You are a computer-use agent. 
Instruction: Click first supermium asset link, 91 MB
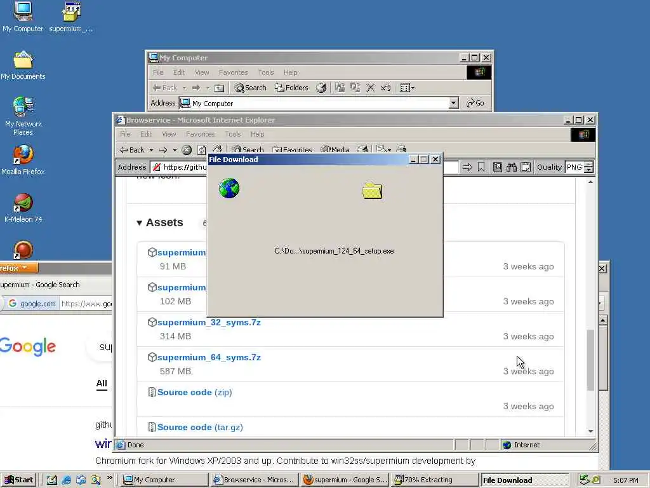[x=181, y=252]
